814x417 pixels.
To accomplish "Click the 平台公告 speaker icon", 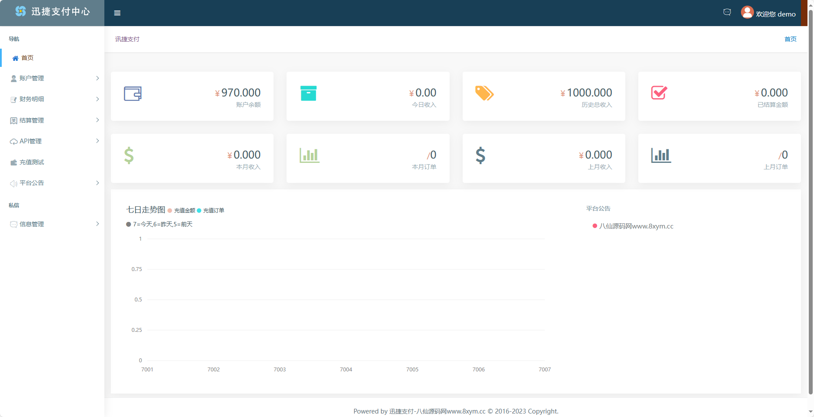I will pyautogui.click(x=13, y=183).
